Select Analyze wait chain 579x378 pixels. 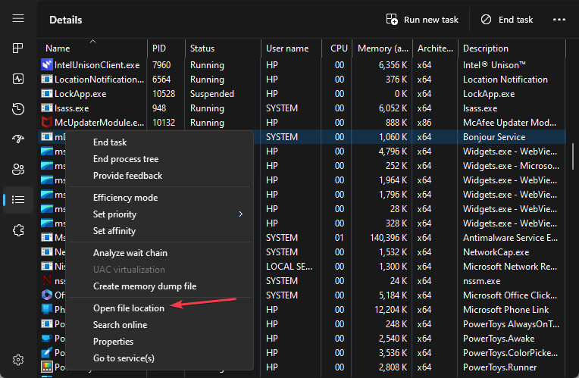pyautogui.click(x=130, y=253)
